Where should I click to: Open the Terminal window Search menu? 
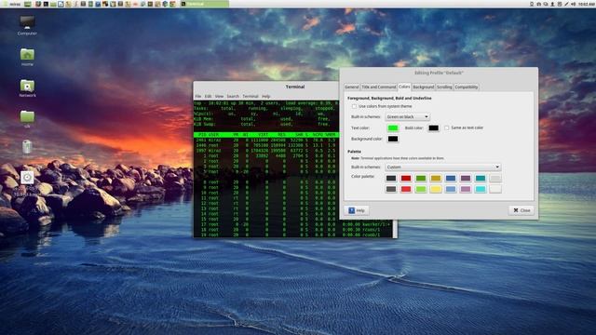click(233, 97)
